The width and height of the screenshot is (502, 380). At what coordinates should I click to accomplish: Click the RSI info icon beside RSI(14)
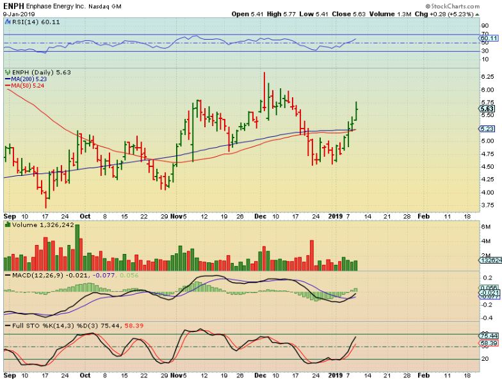click(x=8, y=22)
